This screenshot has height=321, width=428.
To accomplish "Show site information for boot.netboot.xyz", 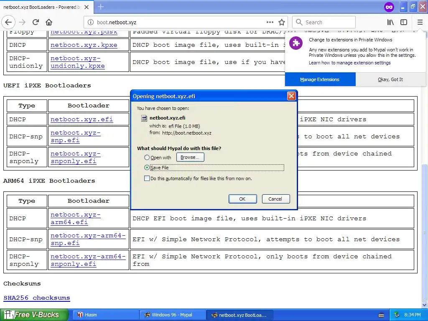I will tap(91, 23).
